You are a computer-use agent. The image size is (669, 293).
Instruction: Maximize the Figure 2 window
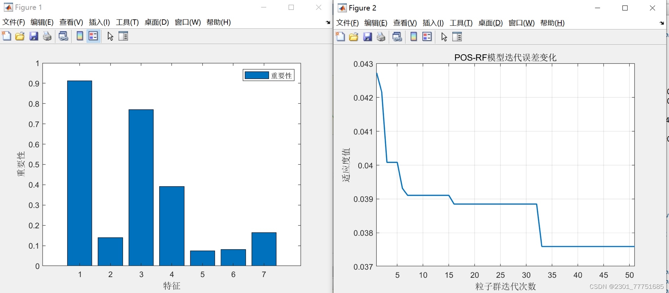coord(625,8)
